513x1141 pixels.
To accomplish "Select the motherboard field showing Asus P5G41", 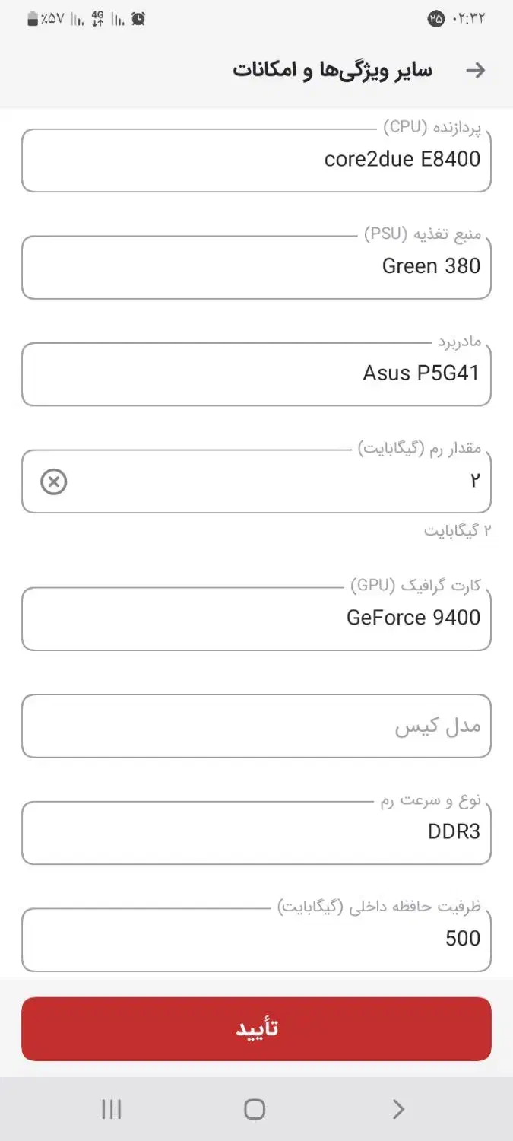I will pos(256,373).
